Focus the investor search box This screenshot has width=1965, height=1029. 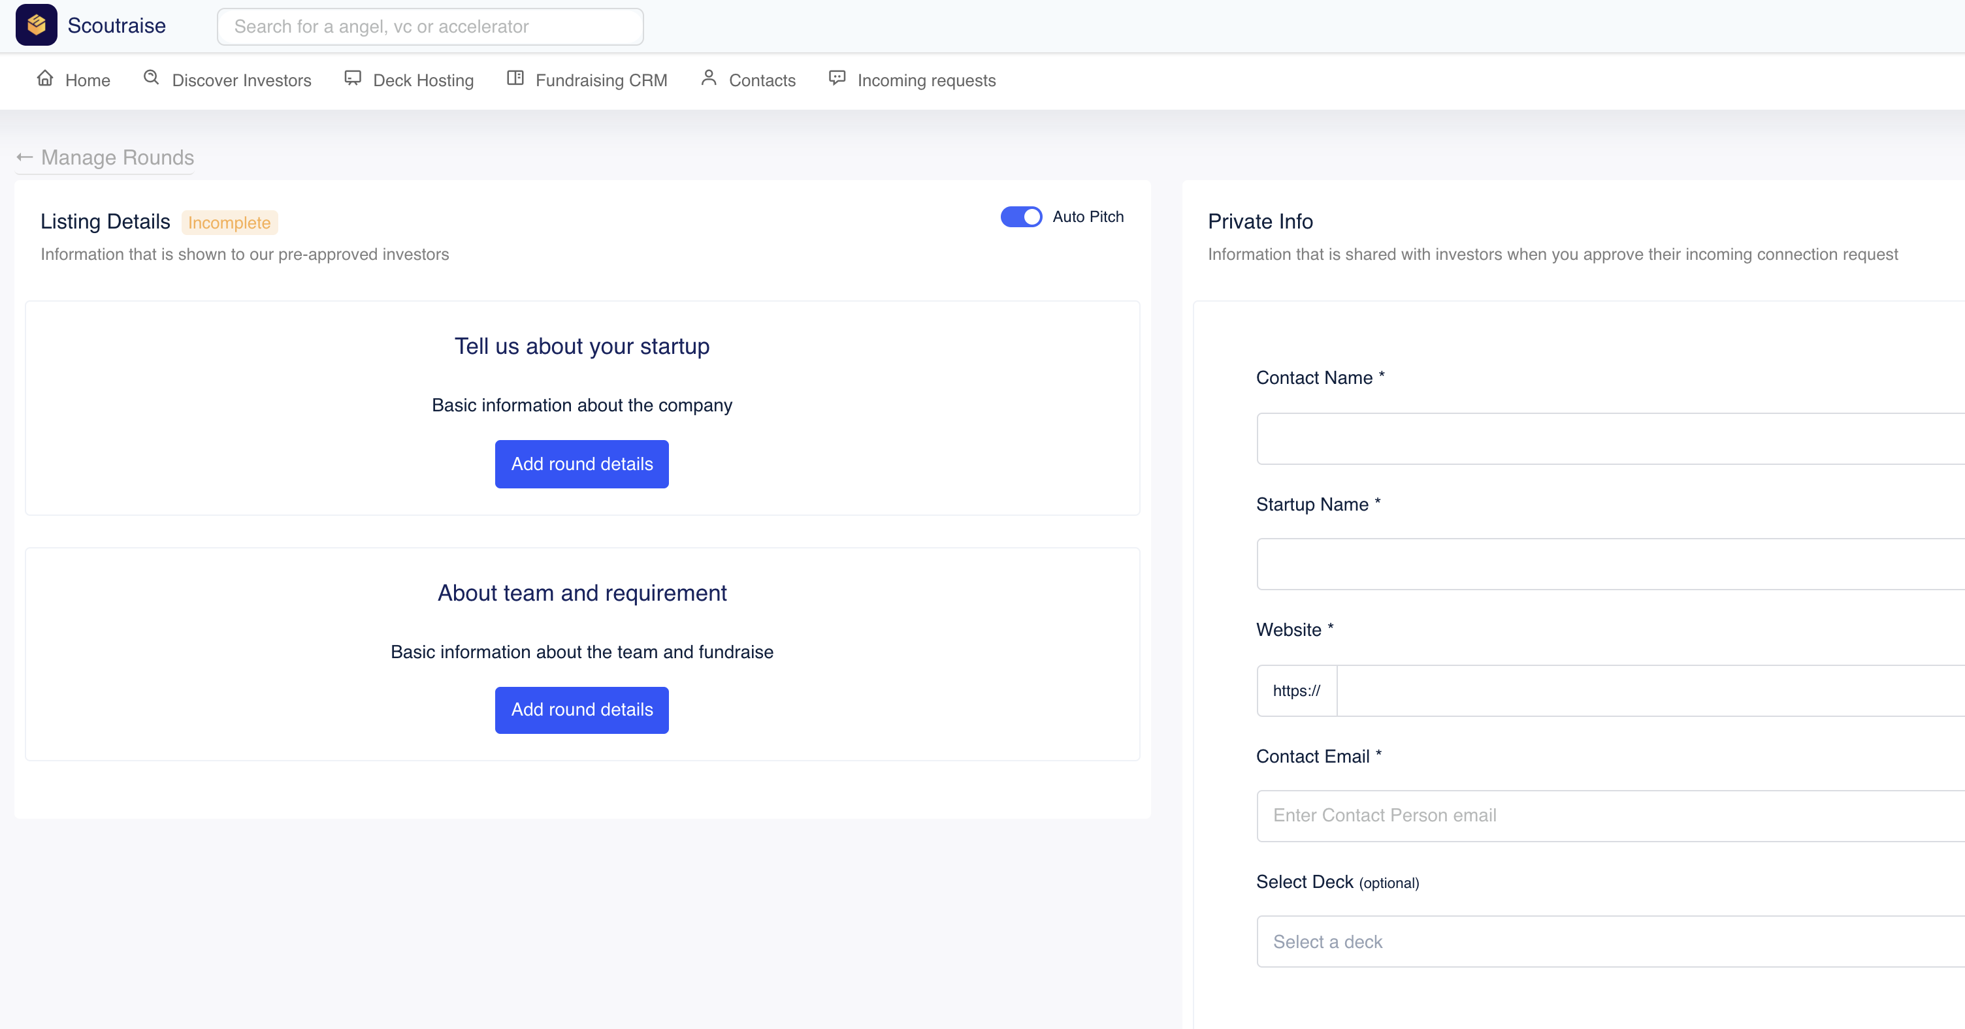pyautogui.click(x=430, y=27)
